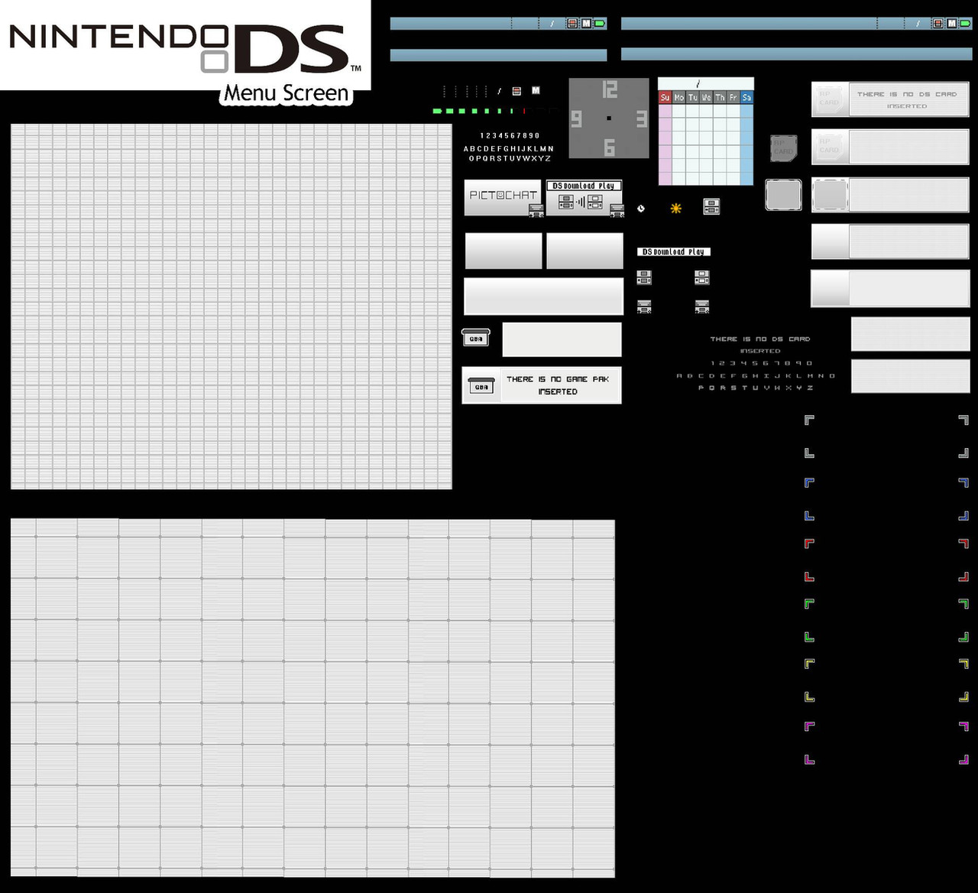
Task: Click the red 'Su' calendar header
Action: coord(665,97)
